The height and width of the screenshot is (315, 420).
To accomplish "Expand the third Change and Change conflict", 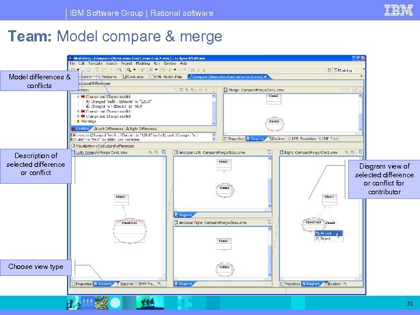I will tap(78, 116).
